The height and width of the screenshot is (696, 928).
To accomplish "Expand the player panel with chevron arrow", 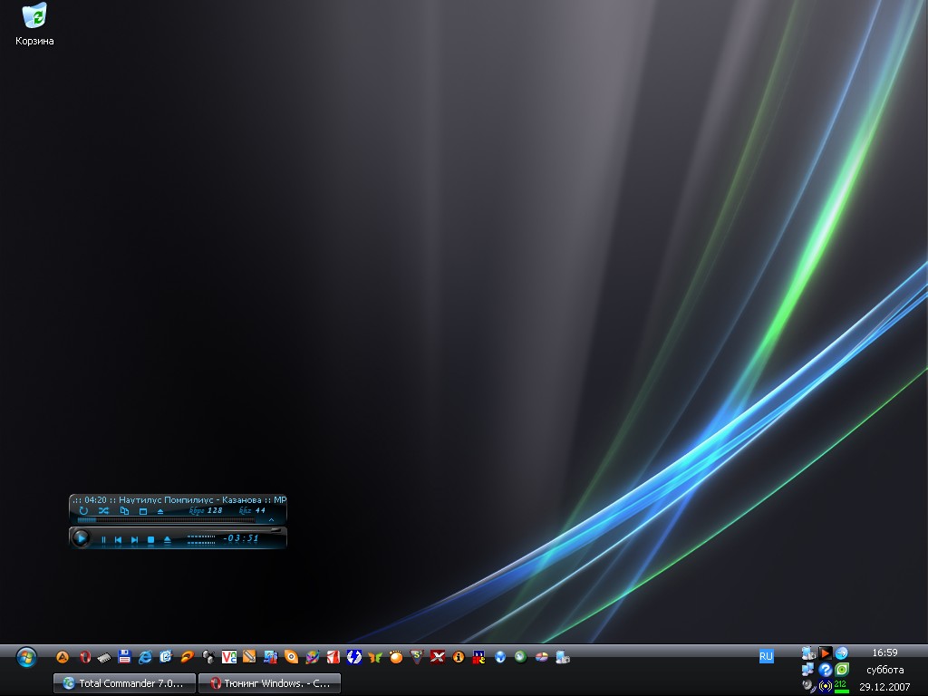I will pos(271,520).
